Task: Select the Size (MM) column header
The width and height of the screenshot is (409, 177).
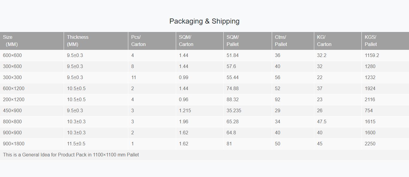Action: (x=32, y=41)
